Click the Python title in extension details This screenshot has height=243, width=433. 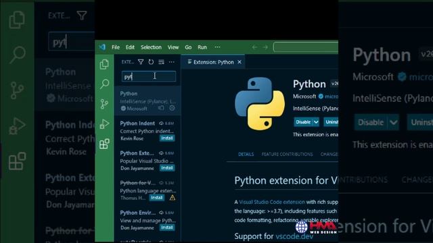click(309, 84)
